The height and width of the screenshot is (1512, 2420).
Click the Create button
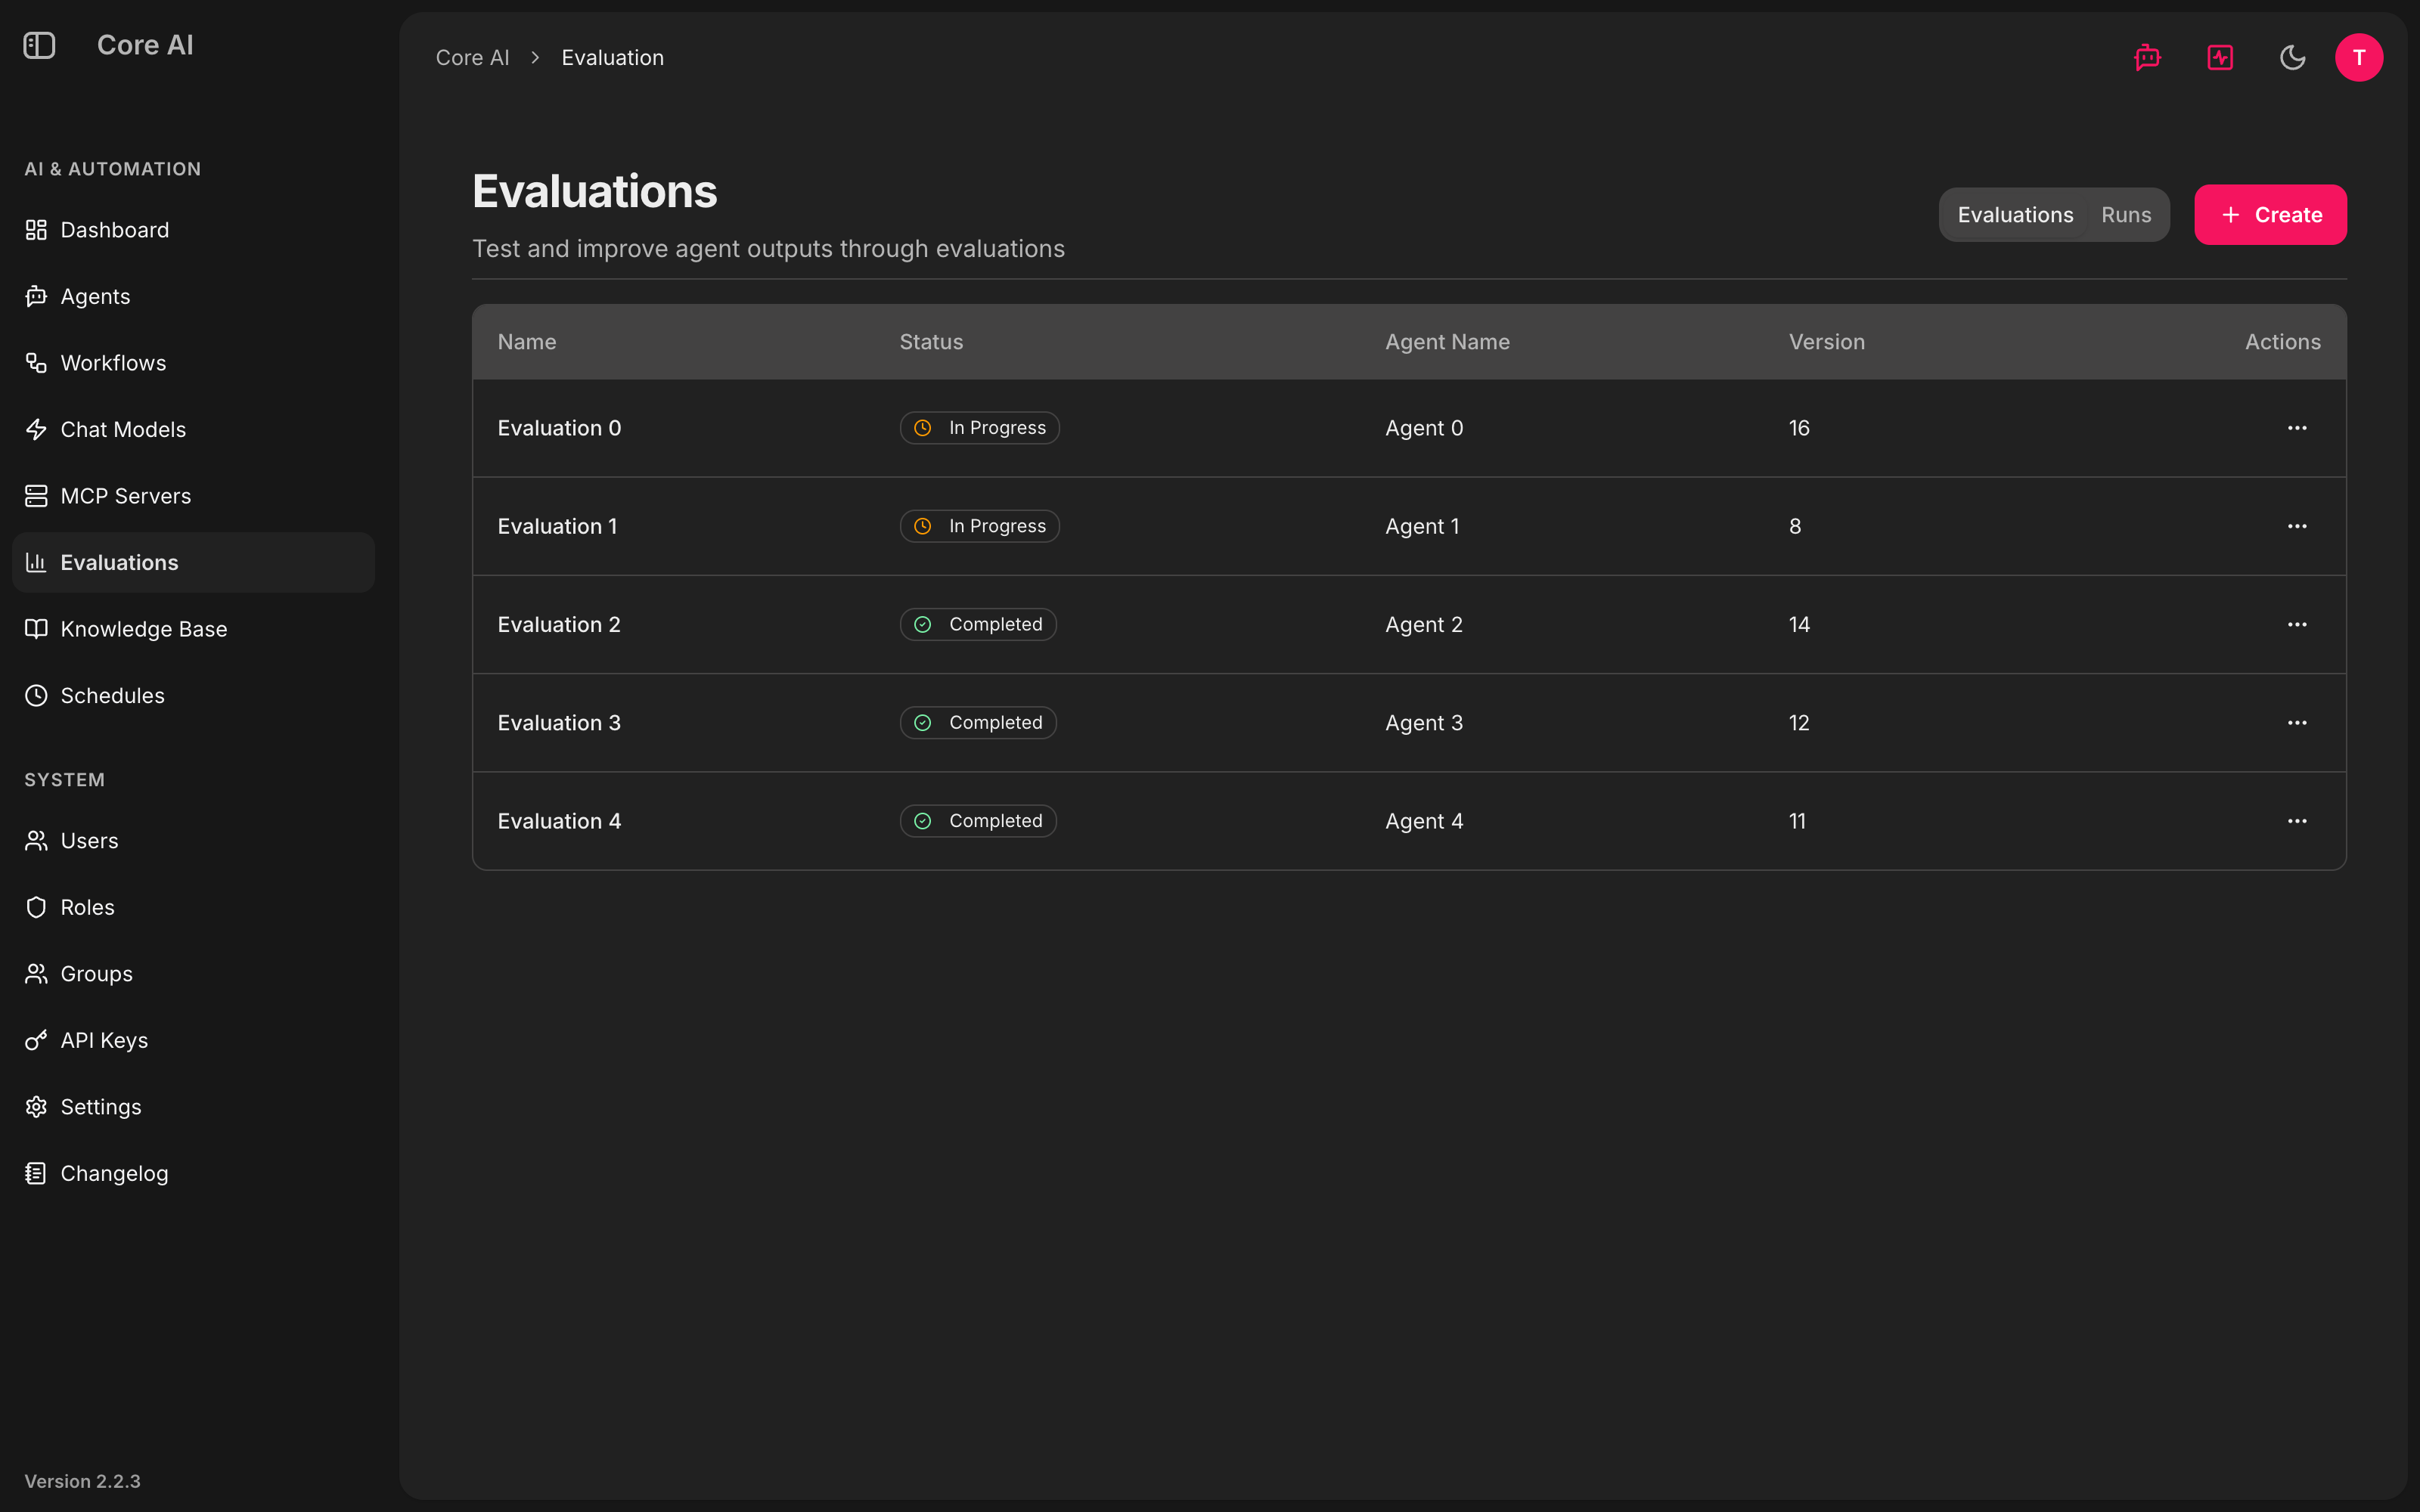coord(2270,215)
